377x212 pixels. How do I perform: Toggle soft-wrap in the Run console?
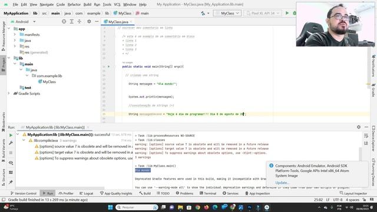click(366, 136)
